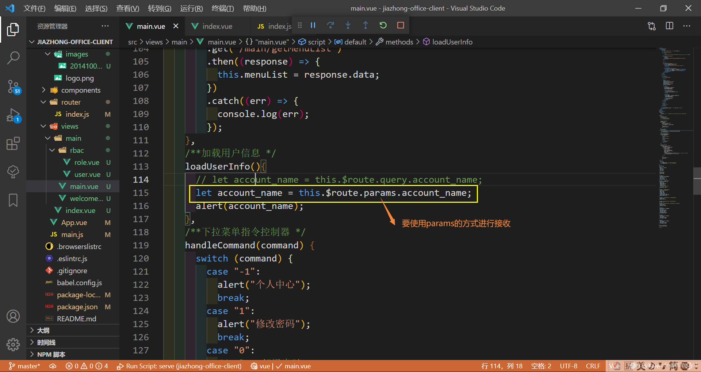This screenshot has width=701, height=372.
Task: Open the Run and Debug view
Action: tap(13, 115)
